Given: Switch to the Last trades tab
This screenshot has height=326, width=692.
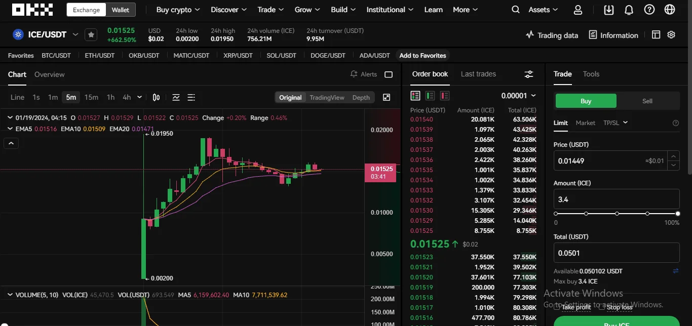Looking at the screenshot, I should point(478,74).
